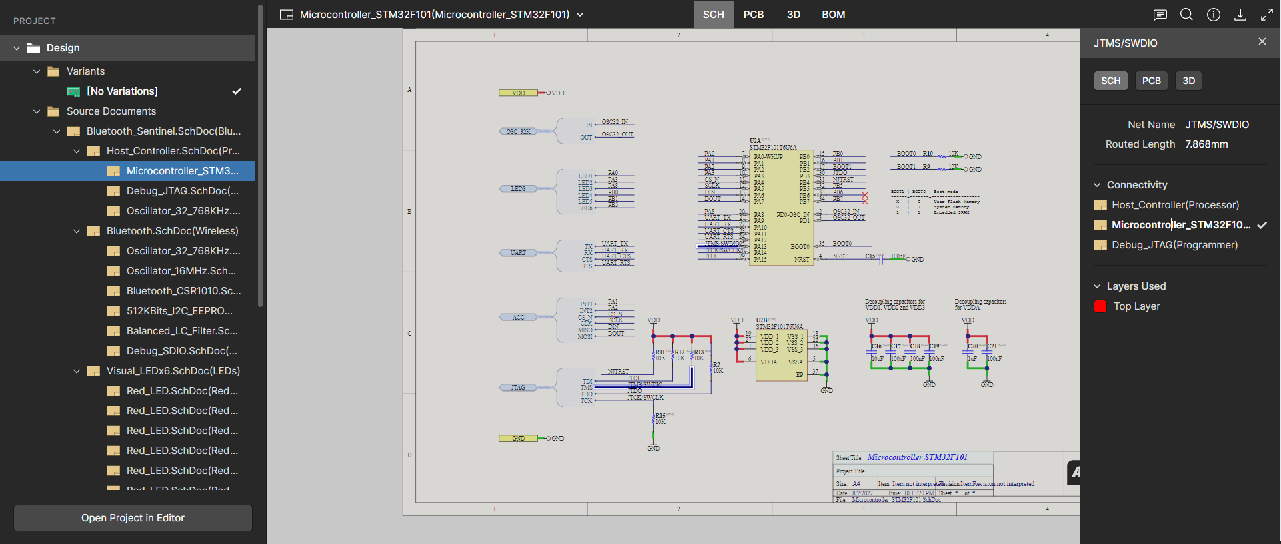The width and height of the screenshot is (1281, 544).
Task: Select SCH button in JTMS/SWDIO panel
Action: point(1111,81)
